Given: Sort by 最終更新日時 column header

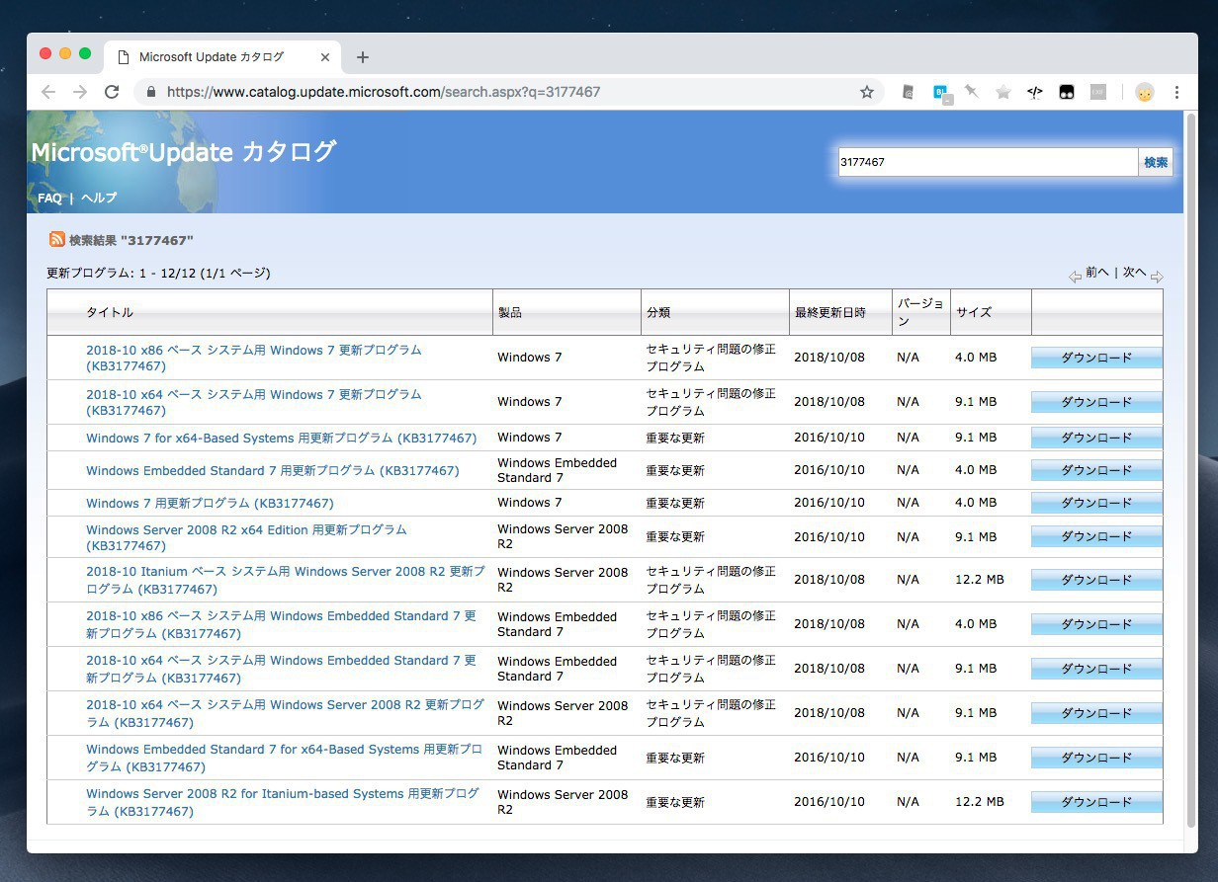Looking at the screenshot, I should tap(829, 312).
